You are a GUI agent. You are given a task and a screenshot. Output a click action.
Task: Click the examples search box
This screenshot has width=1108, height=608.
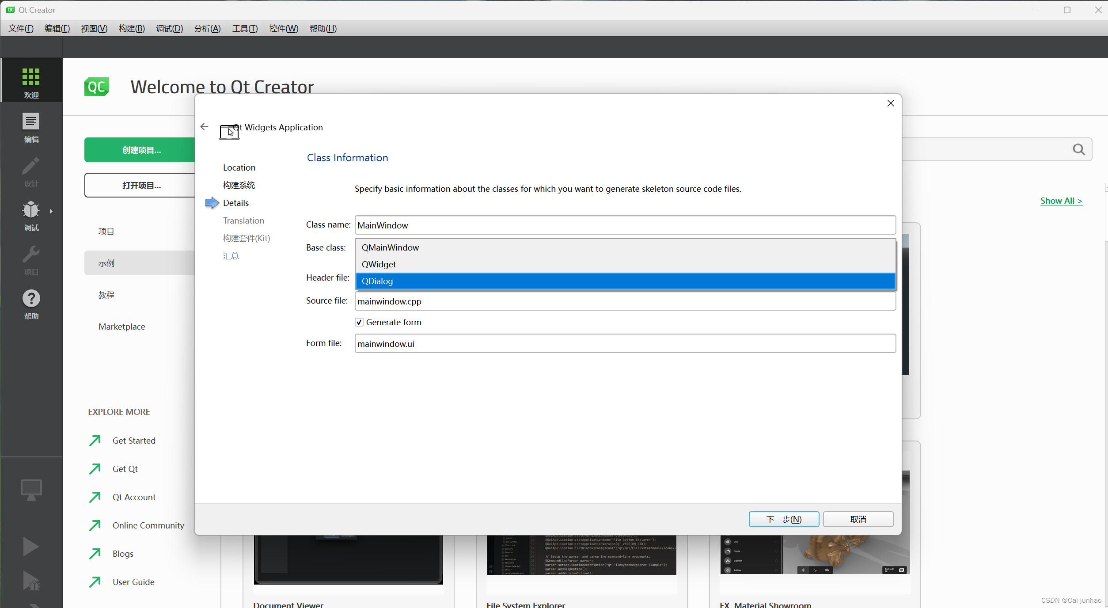point(996,149)
